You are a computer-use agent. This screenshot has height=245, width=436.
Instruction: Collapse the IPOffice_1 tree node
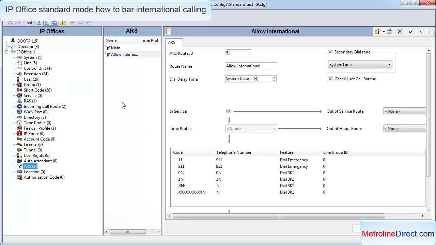click(7, 52)
